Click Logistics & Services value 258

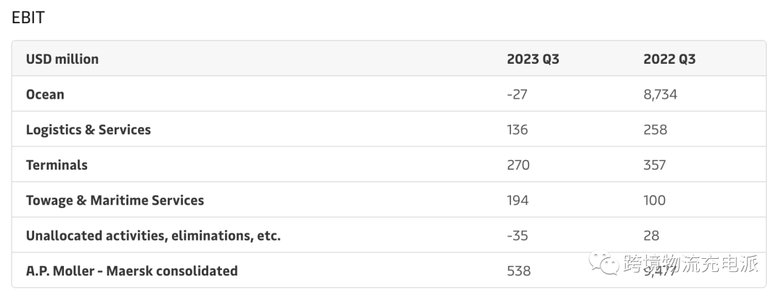click(656, 130)
